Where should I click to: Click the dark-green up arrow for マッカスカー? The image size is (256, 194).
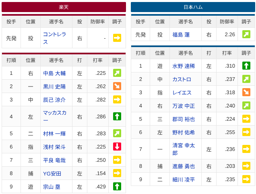pyautogui.click(x=117, y=116)
